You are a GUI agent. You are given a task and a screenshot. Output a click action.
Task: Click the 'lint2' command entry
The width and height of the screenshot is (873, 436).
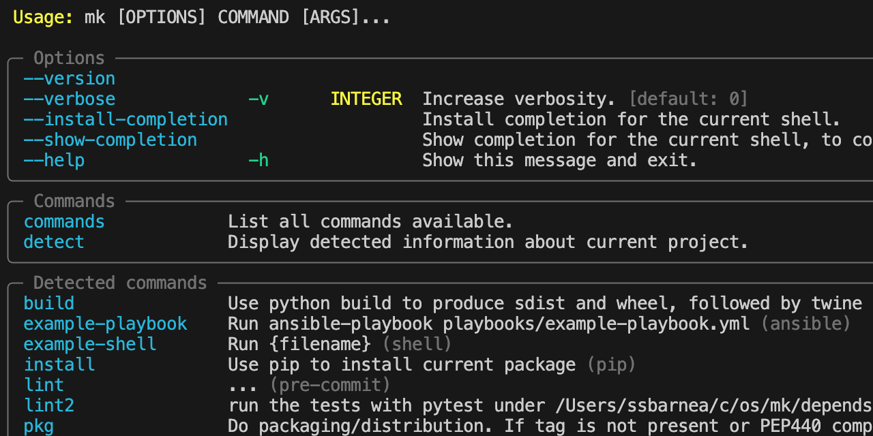pyautogui.click(x=49, y=405)
